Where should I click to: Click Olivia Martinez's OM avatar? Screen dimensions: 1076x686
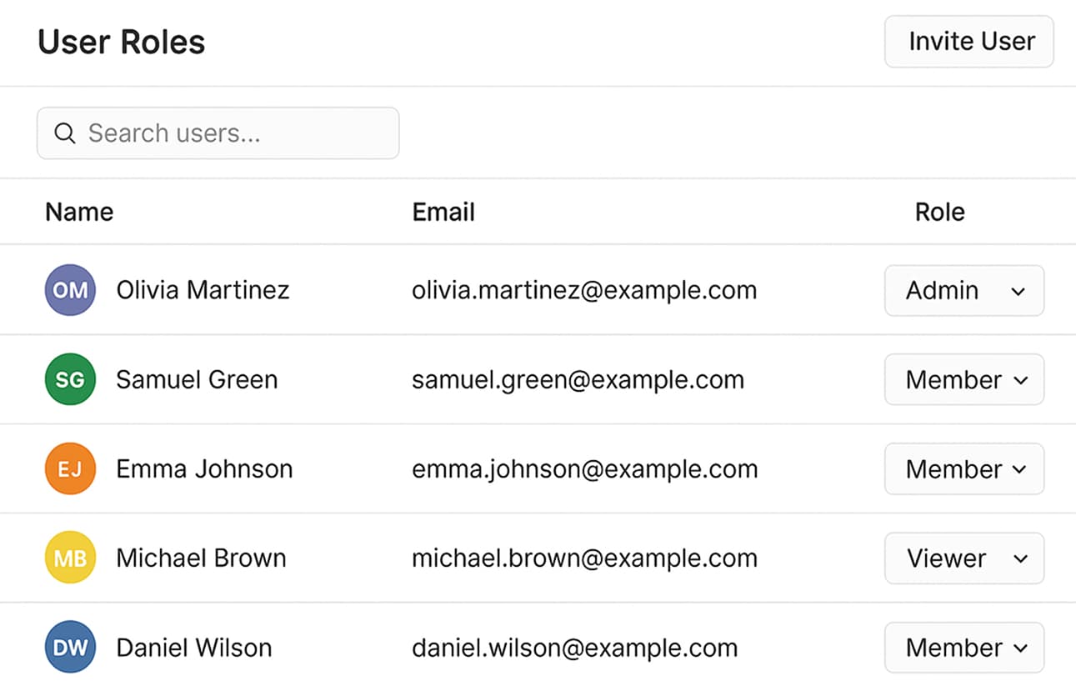(x=70, y=290)
